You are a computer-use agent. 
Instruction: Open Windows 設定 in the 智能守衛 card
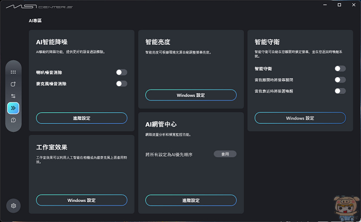300,118
